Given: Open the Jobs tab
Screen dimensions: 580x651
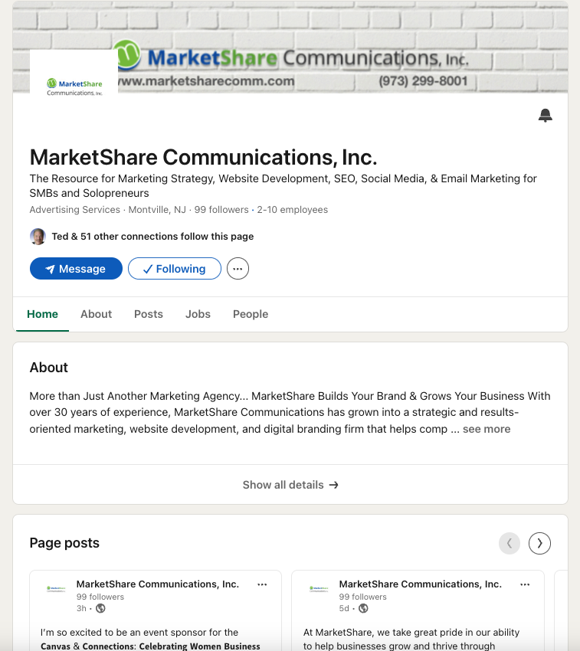Looking at the screenshot, I should [x=198, y=314].
